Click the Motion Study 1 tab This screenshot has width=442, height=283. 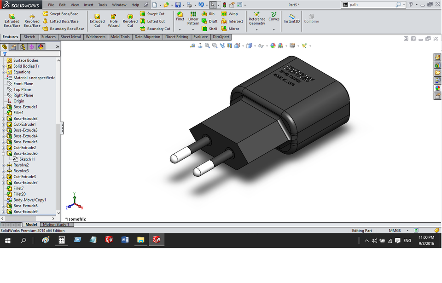[57, 225]
